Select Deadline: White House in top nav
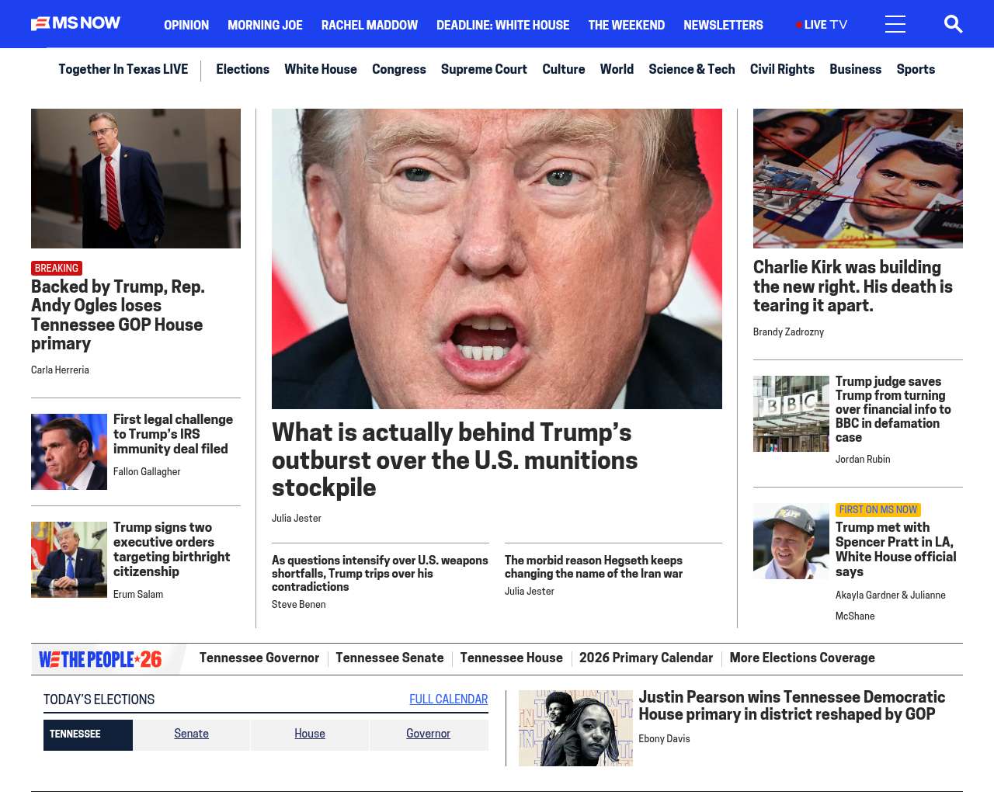 point(502,25)
